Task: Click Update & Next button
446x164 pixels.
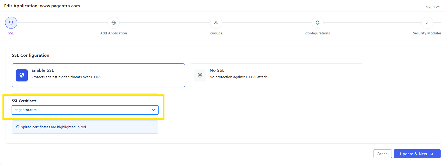Action: tap(417, 154)
